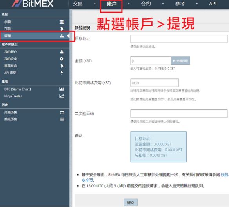Open DTC (Sierra Chart) integration
Screen dimensions: 229x207
(x=35, y=89)
